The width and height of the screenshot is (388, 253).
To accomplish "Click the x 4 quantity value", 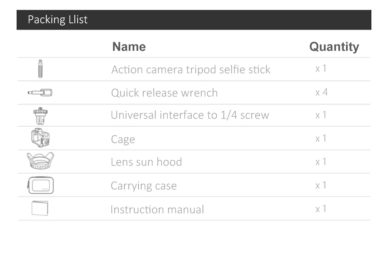I will point(321,92).
